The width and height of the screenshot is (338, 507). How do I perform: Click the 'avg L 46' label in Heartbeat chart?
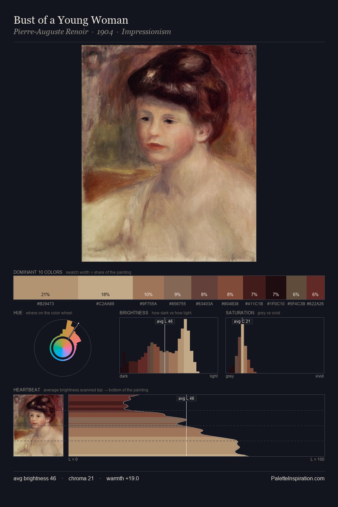186,399
